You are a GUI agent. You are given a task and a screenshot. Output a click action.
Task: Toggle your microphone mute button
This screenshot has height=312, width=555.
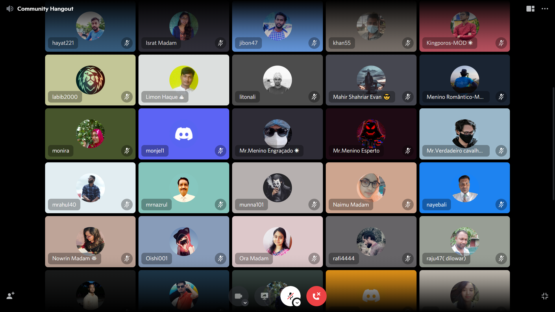(x=290, y=296)
